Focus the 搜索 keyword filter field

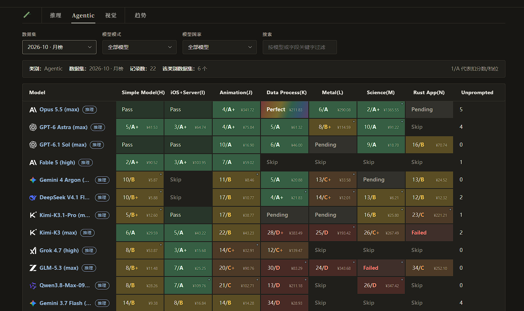click(300, 47)
